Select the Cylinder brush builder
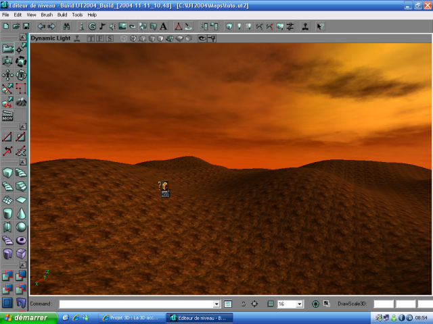Screen dimensions: 433x324 click(7, 213)
